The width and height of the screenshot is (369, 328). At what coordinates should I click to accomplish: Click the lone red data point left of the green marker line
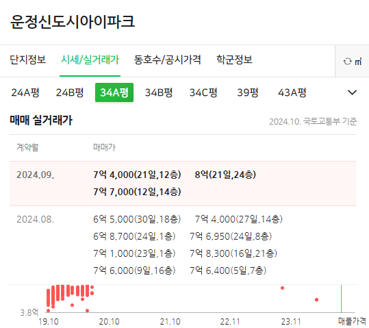coord(316,299)
